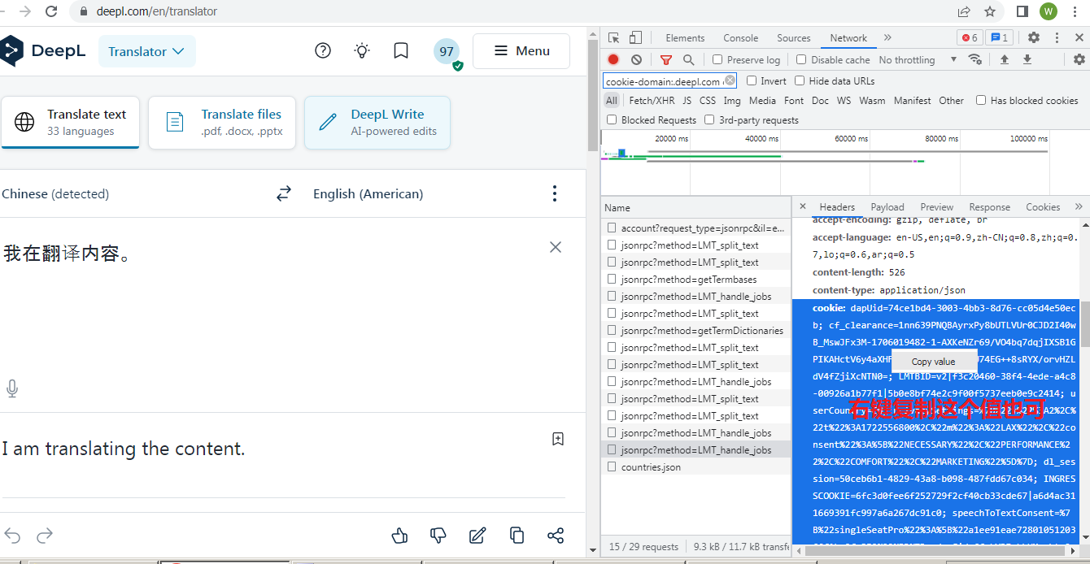Choose Copy value from context menu
The image size is (1090, 564).
(x=933, y=362)
